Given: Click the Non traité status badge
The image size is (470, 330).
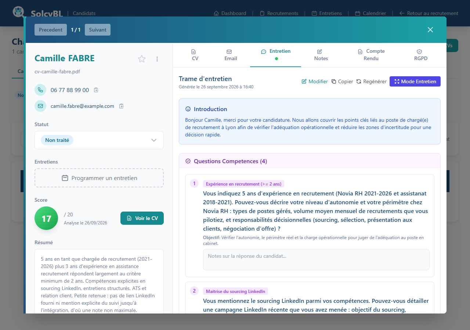Looking at the screenshot, I should click(x=57, y=140).
